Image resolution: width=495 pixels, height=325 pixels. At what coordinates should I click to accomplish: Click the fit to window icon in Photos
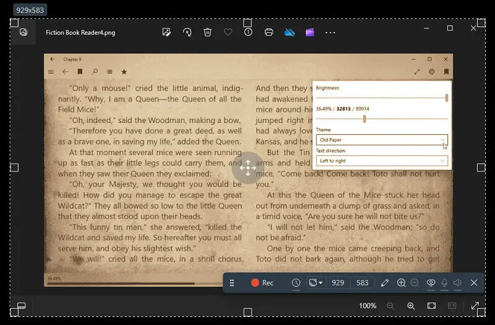coord(431,306)
